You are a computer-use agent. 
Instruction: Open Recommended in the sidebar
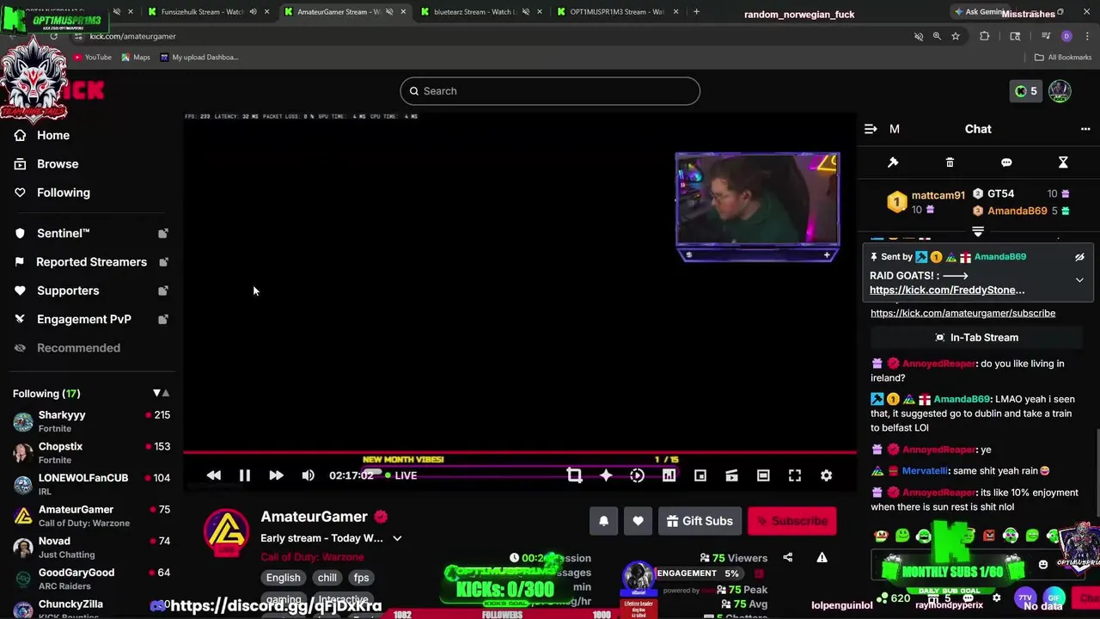coord(78,347)
